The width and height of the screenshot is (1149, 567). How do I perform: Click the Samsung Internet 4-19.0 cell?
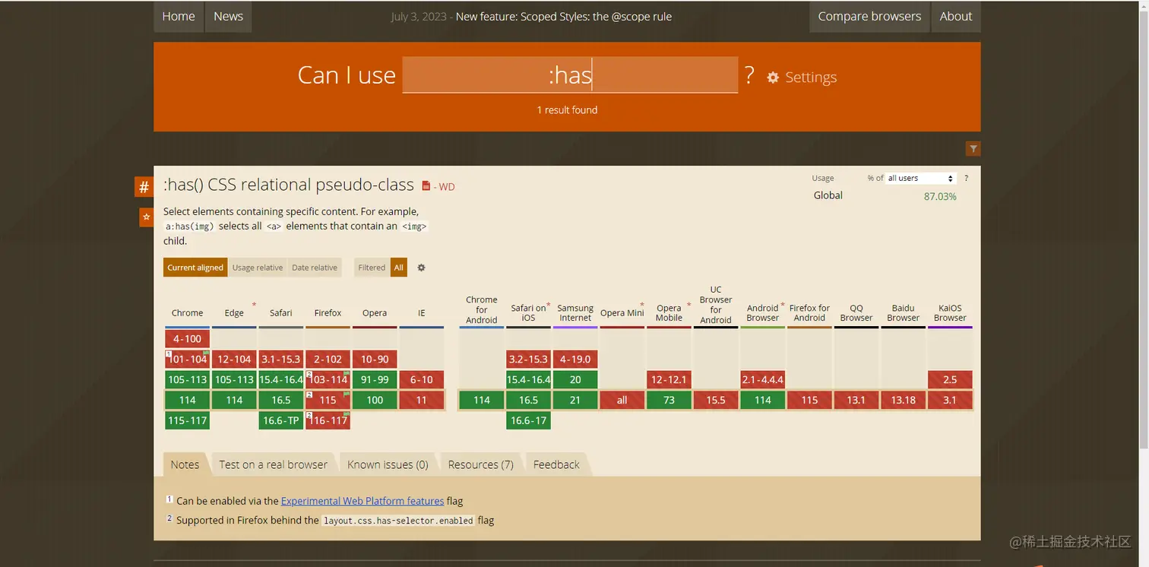point(575,359)
